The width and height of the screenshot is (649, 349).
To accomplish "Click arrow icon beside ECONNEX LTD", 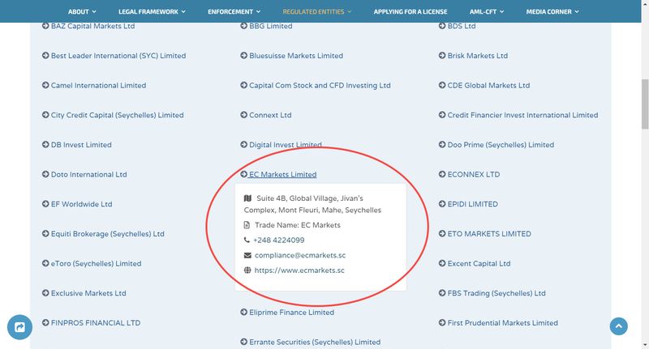I will pyautogui.click(x=442, y=174).
